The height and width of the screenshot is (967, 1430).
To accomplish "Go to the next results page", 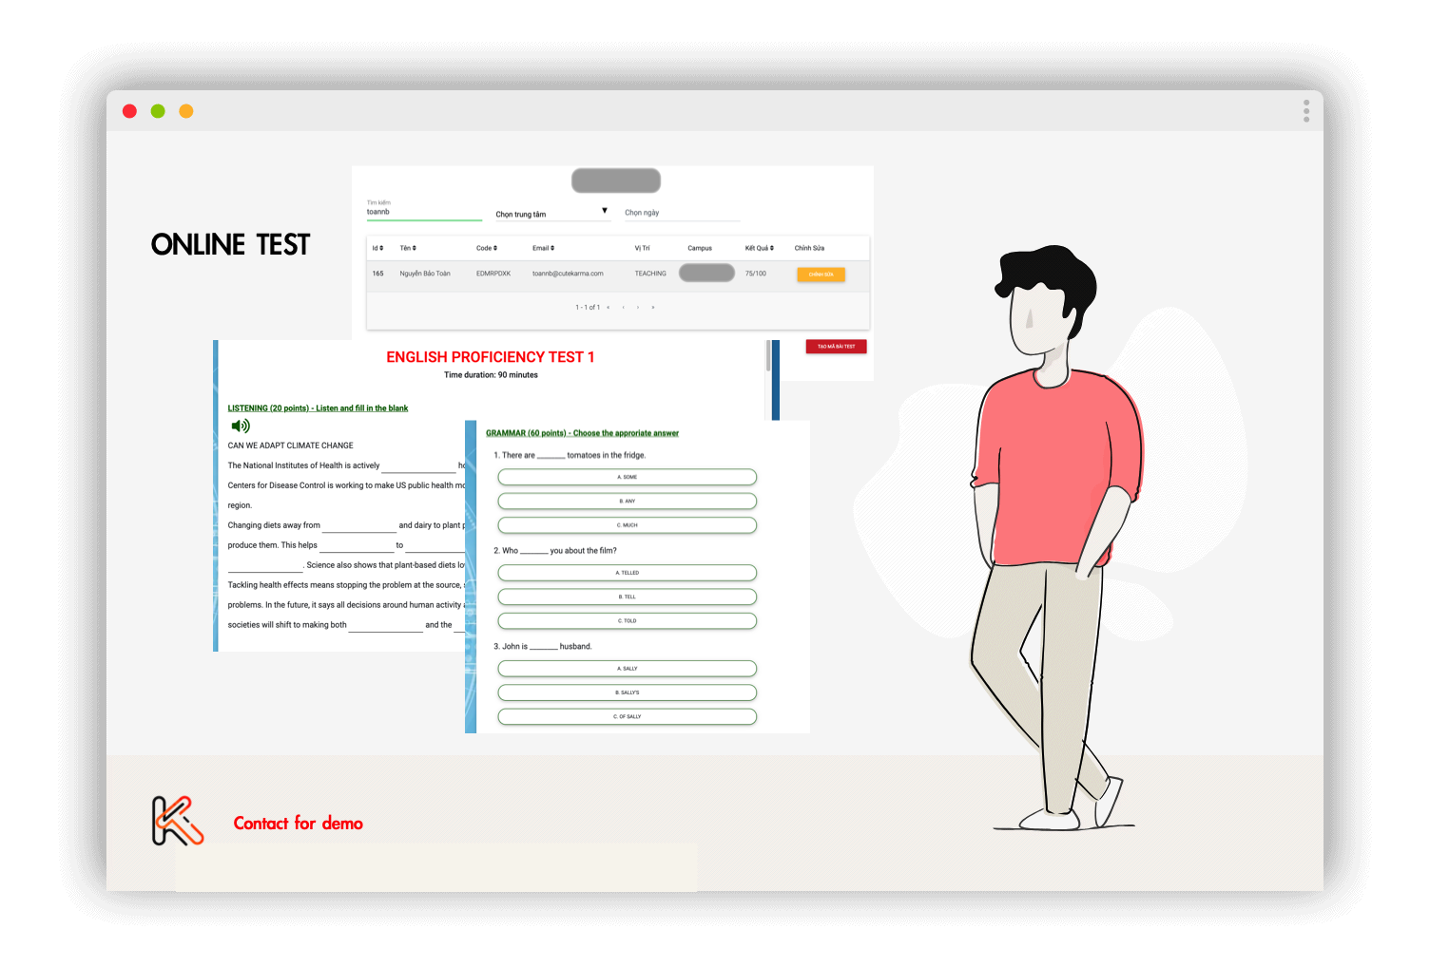I will [x=638, y=308].
